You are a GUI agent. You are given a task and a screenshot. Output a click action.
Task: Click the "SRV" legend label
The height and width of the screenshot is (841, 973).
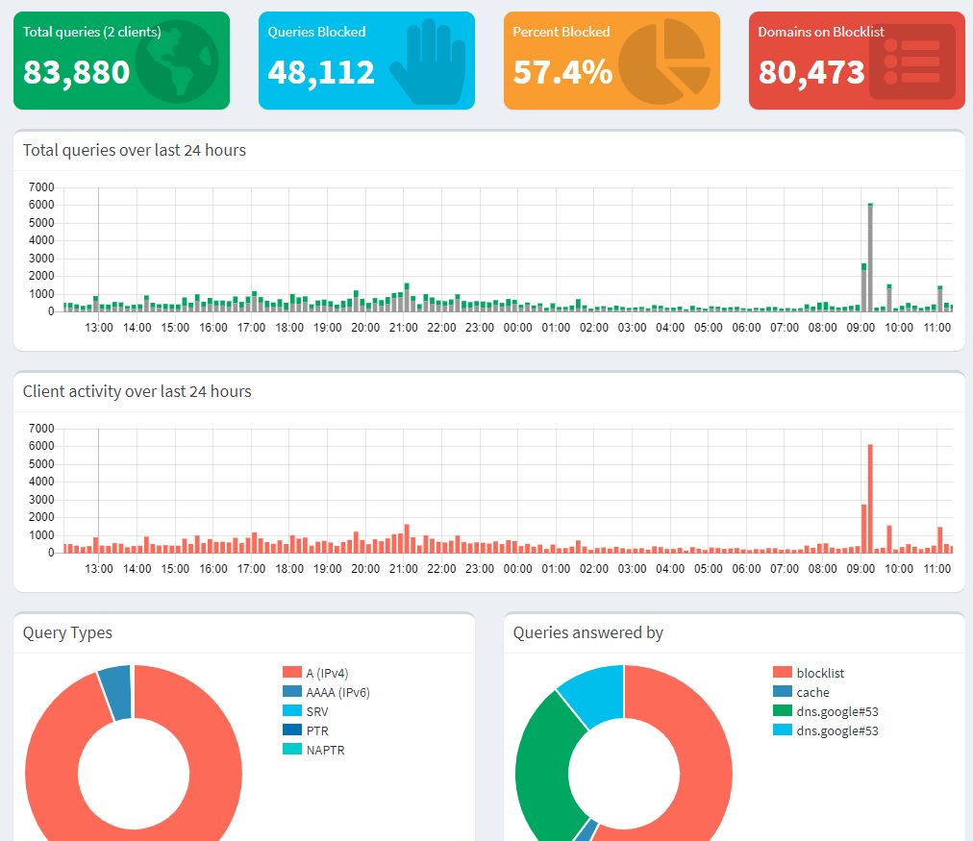[x=317, y=711]
